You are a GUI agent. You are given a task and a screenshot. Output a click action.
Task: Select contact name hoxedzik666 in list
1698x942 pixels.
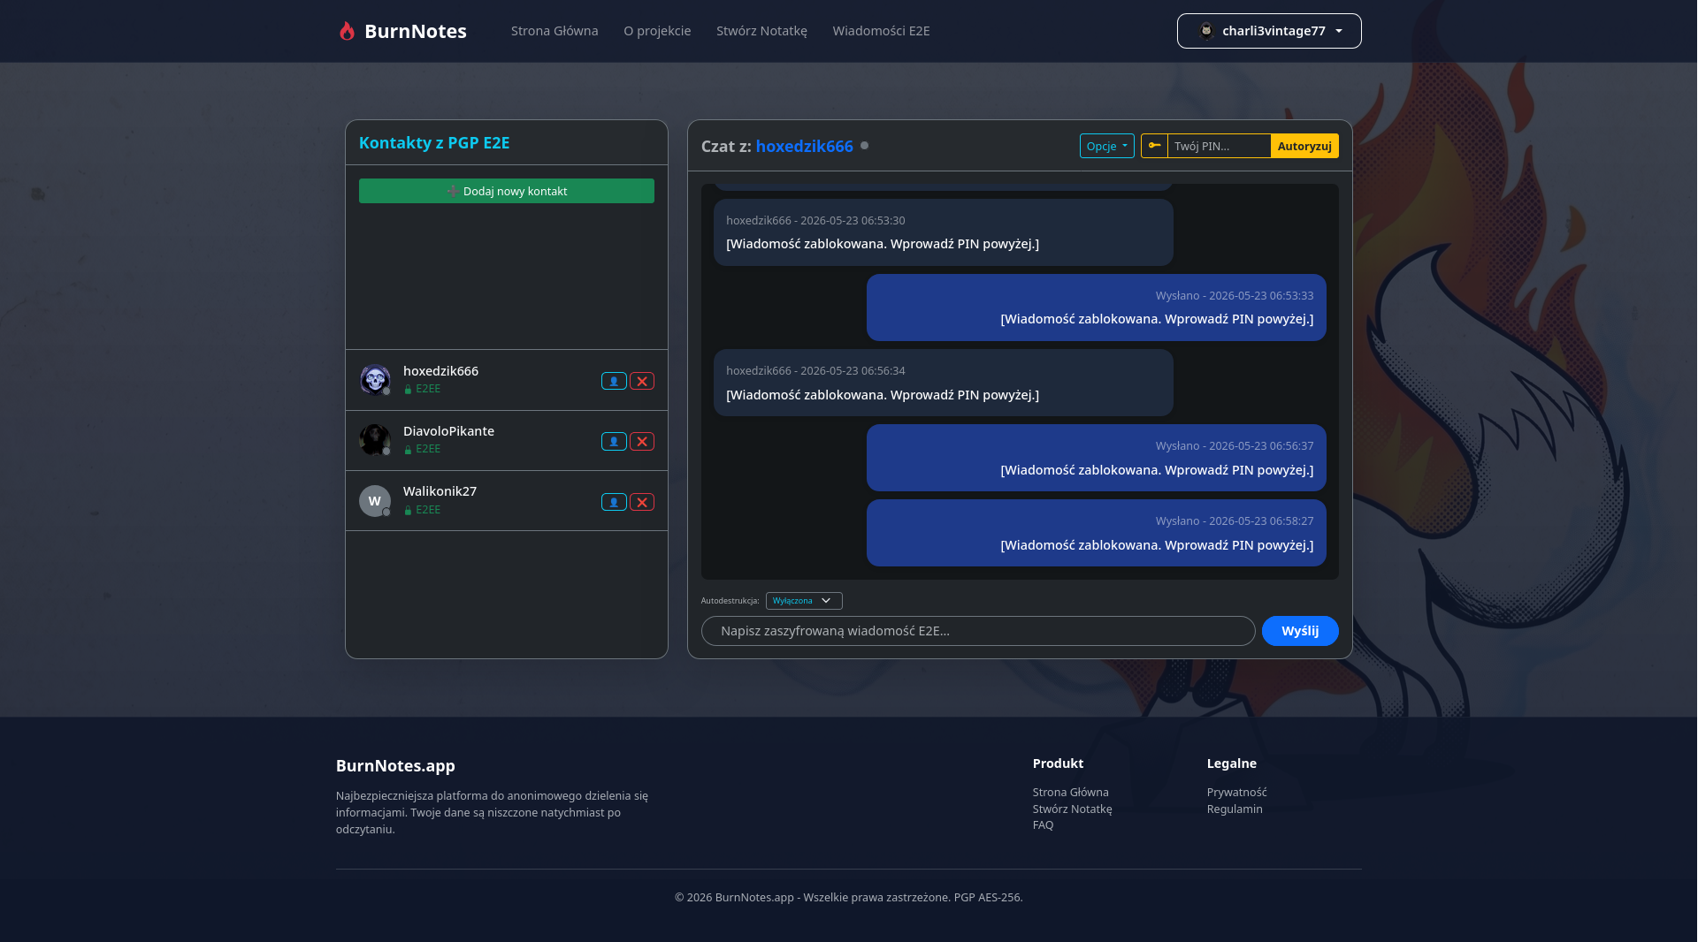440,371
